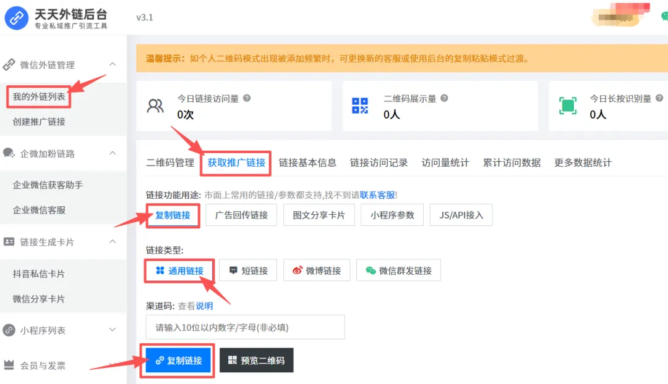
Task: Click the 企微加粉链路 chat icon
Action: click(x=9, y=153)
